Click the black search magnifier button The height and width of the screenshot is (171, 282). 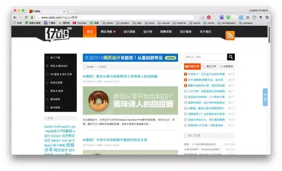[x=231, y=57]
